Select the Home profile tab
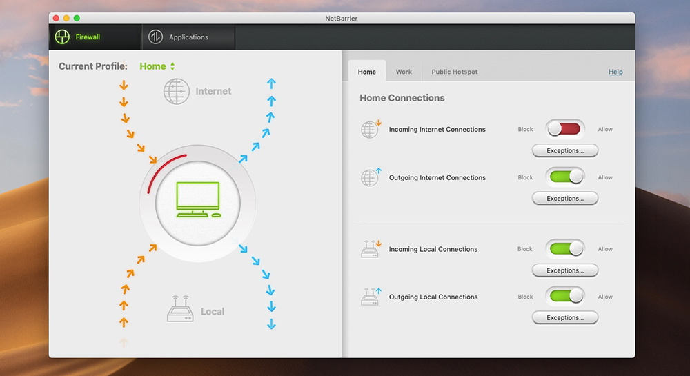690x376 pixels. coord(366,71)
